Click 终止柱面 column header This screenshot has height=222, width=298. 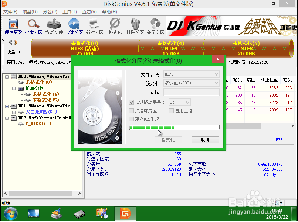click(x=269, y=80)
